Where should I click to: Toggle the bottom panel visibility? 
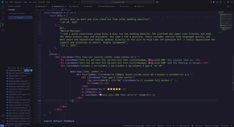click(x=217, y=2)
